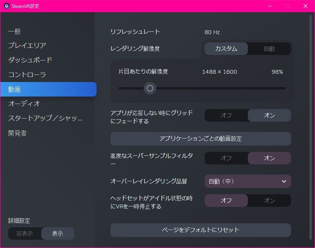Click the vertical scrollbar of settings page
The width and height of the screenshot is (315, 248).
[310, 127]
